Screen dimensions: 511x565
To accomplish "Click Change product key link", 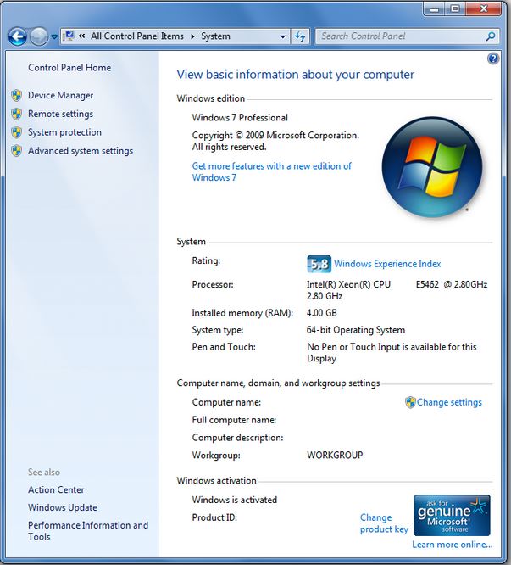I will pyautogui.click(x=384, y=523).
